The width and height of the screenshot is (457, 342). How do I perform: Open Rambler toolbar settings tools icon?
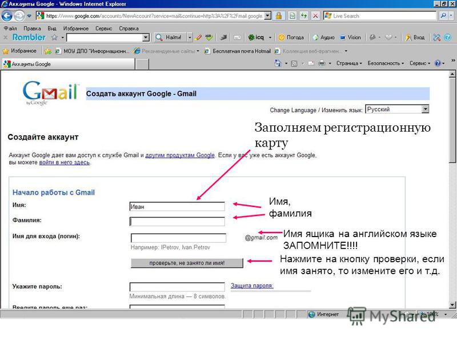tap(436, 38)
